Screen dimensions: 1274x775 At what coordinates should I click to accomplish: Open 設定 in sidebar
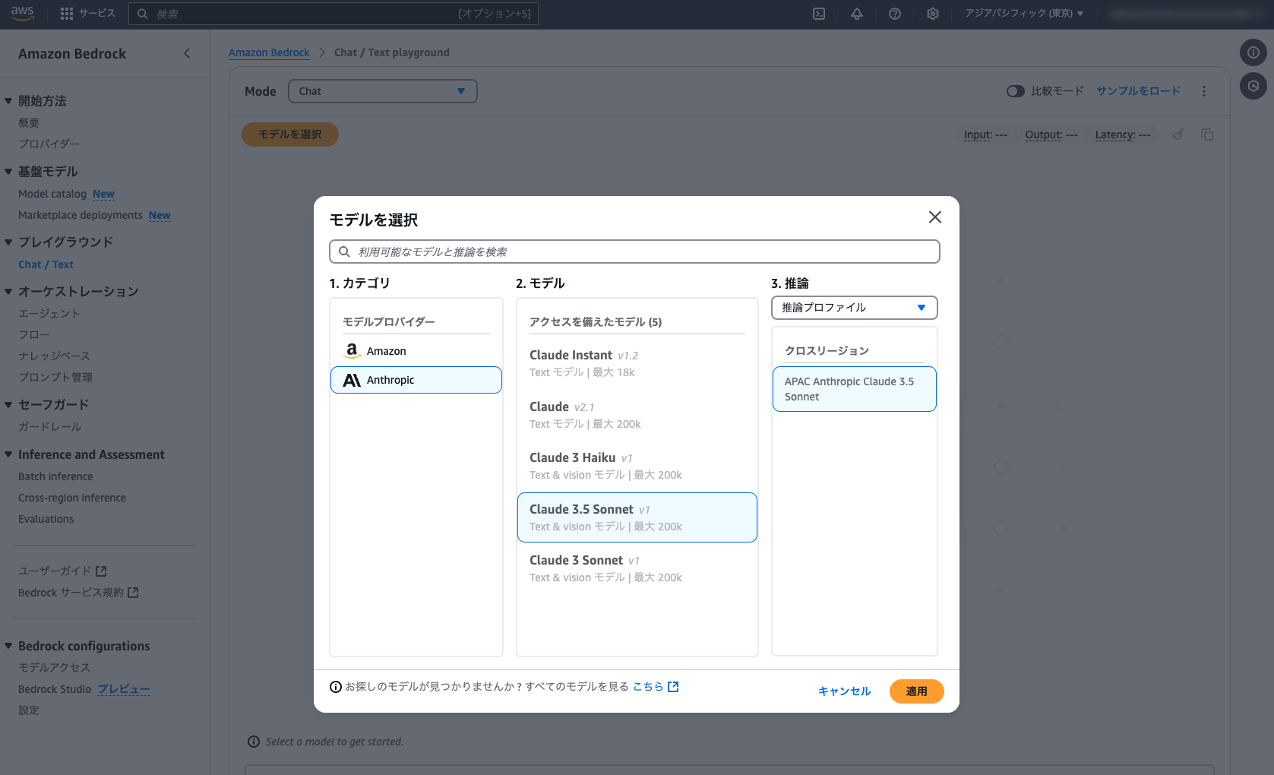(29, 710)
